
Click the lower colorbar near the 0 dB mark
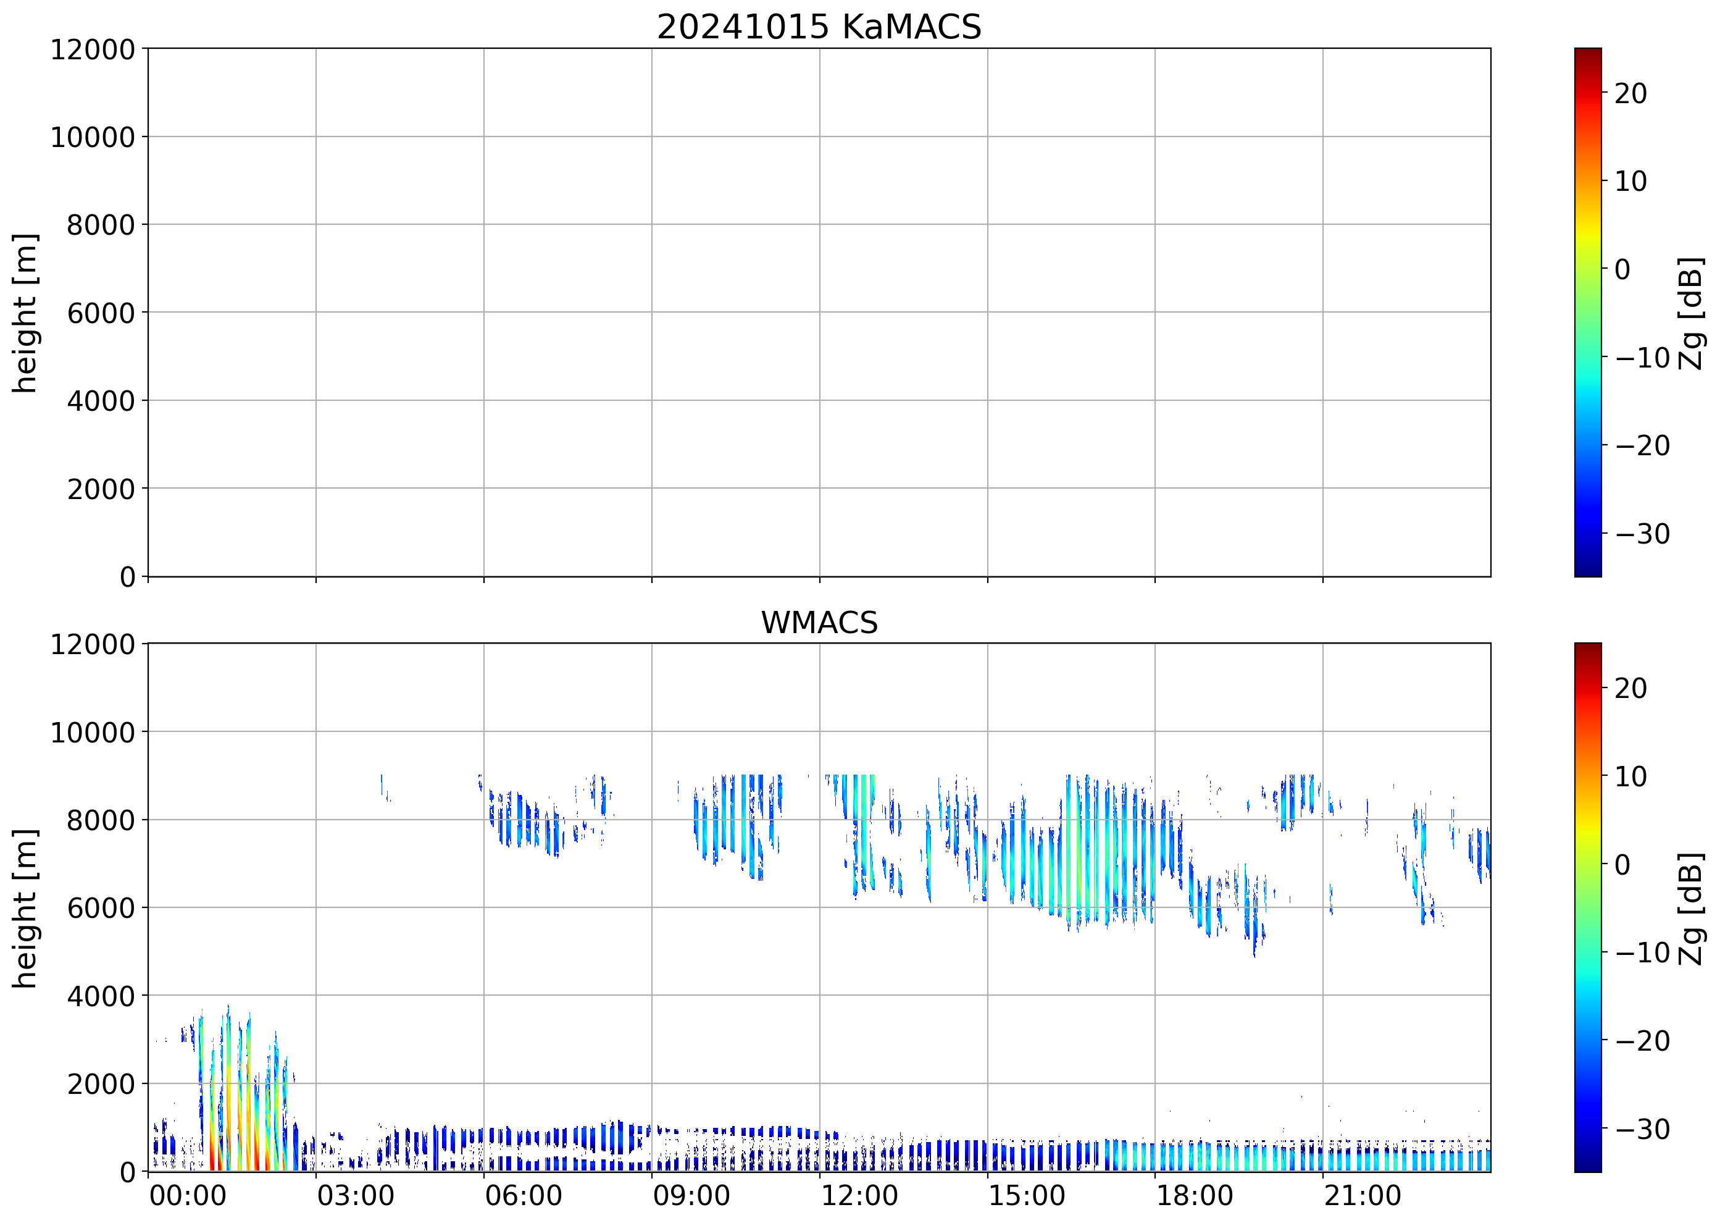1587,865
